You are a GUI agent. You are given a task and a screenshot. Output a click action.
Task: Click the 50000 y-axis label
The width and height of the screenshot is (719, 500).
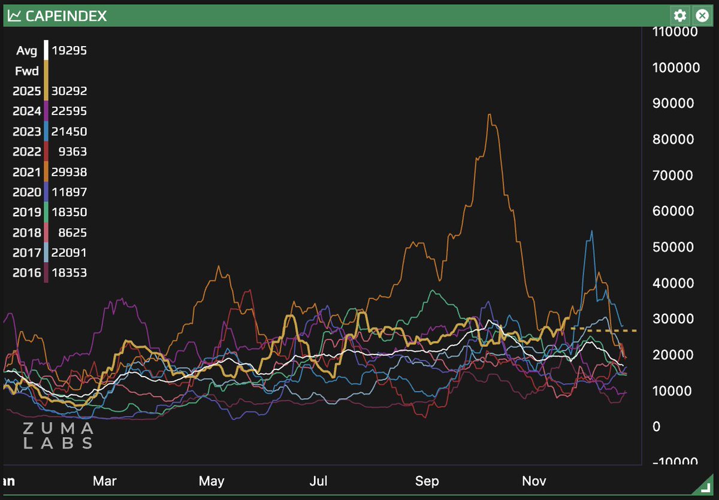coord(673,247)
